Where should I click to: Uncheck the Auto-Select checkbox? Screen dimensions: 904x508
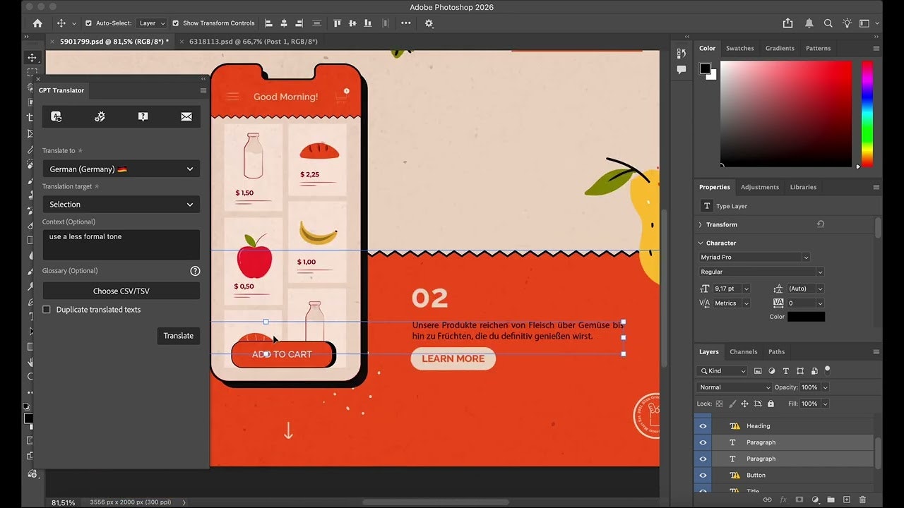(88, 23)
